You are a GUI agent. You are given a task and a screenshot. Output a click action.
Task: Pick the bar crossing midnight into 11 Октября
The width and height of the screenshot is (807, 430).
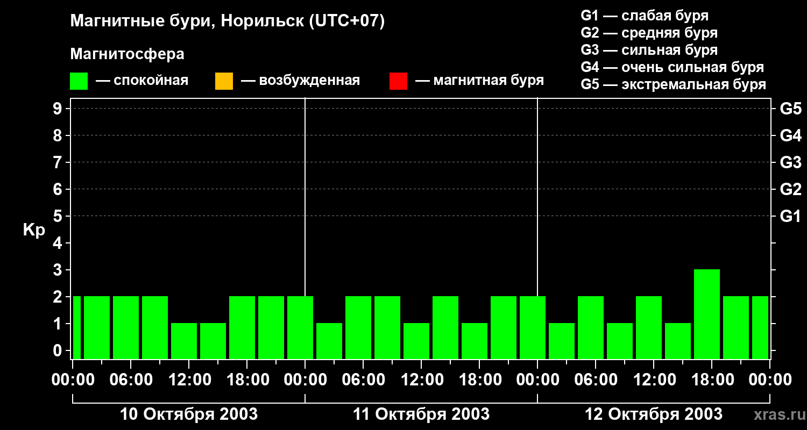coord(300,327)
